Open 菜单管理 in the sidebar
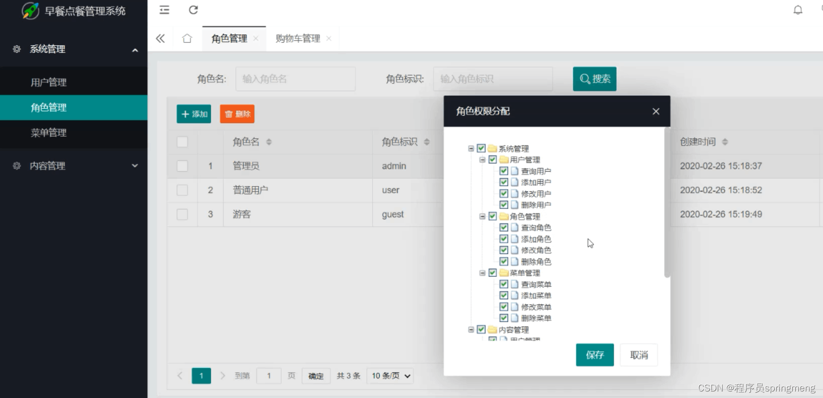Screen dimensions: 823x398 (49, 133)
